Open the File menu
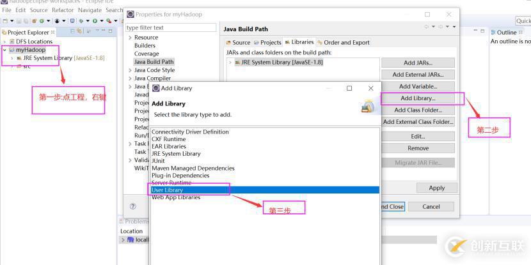The width and height of the screenshot is (531, 265). (6, 10)
